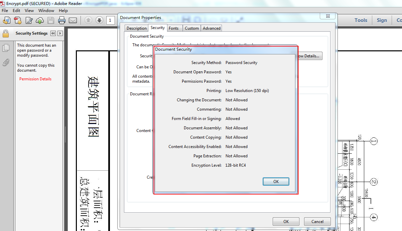Switch to the Description tab
The height and width of the screenshot is (231, 402).
tap(137, 28)
